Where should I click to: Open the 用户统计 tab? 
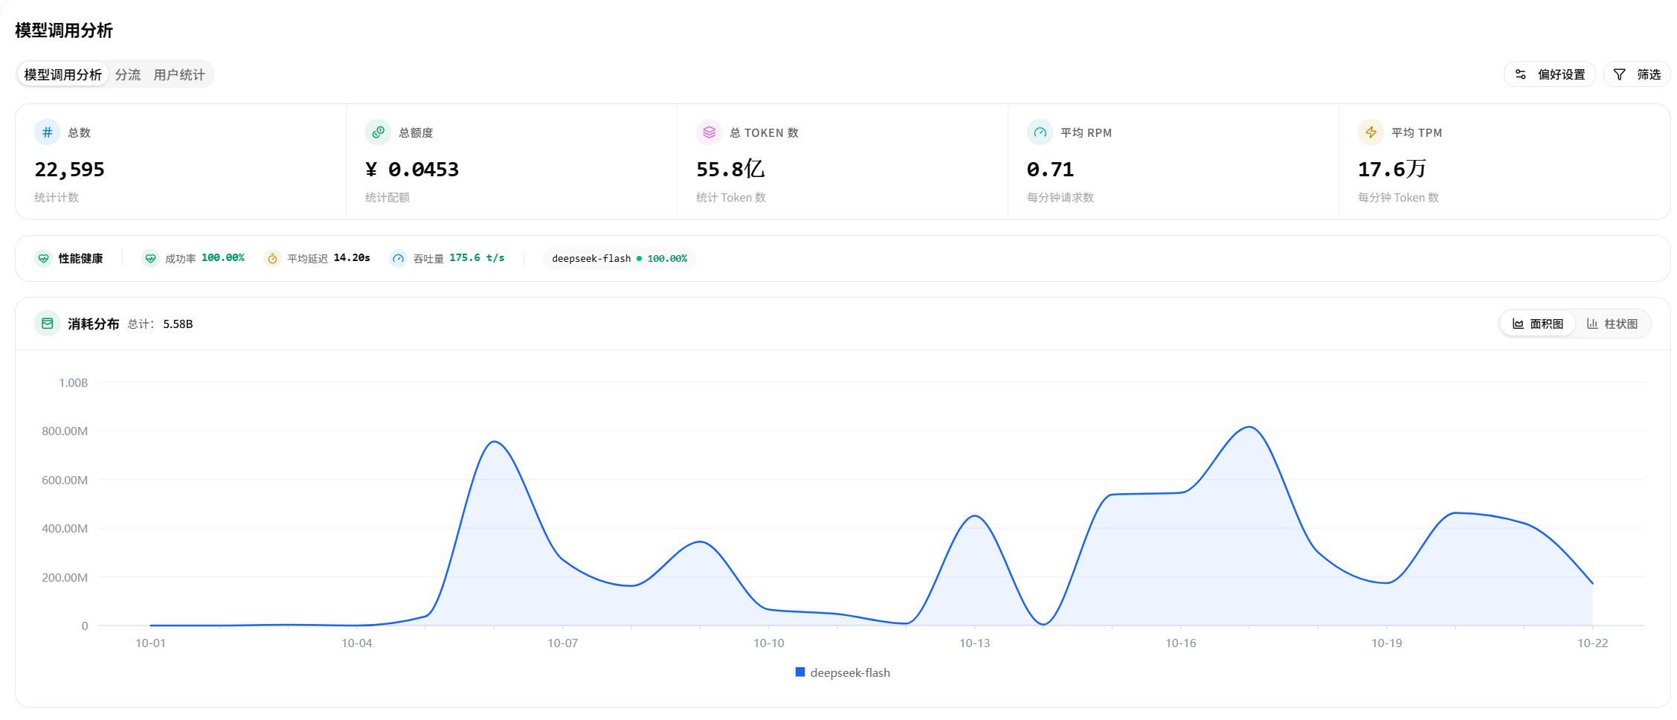point(179,74)
